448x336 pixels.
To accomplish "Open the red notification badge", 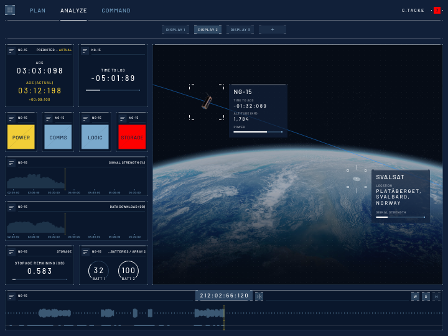I will pyautogui.click(x=437, y=11).
